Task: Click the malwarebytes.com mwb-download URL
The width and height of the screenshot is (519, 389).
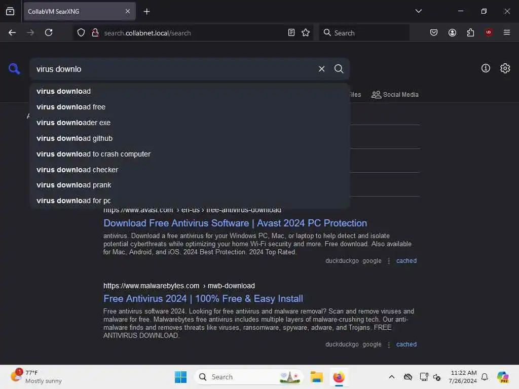Action: click(179, 286)
